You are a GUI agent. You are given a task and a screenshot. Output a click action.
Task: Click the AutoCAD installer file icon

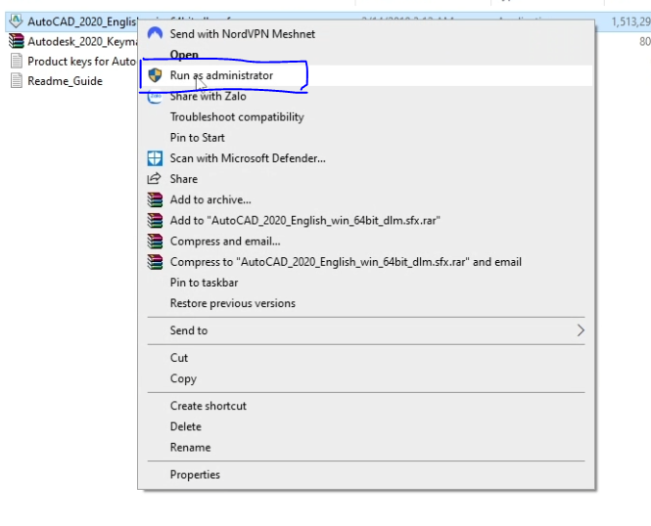tap(16, 22)
